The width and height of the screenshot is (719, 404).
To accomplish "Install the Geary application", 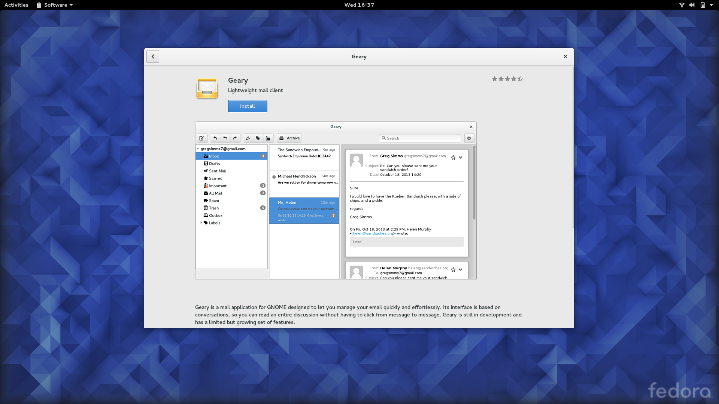I will (x=248, y=106).
